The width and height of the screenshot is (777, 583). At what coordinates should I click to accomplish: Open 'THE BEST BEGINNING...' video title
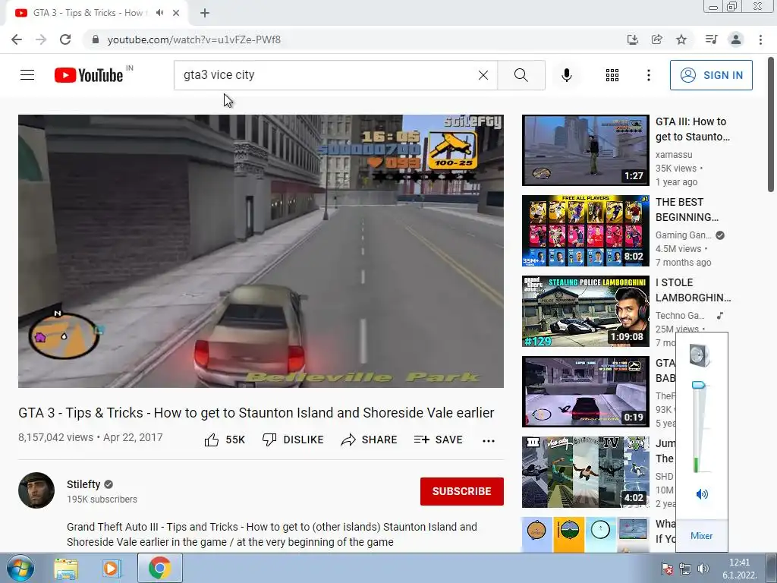[x=687, y=210]
